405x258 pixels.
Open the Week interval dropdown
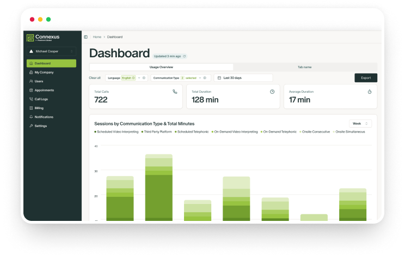pos(360,124)
